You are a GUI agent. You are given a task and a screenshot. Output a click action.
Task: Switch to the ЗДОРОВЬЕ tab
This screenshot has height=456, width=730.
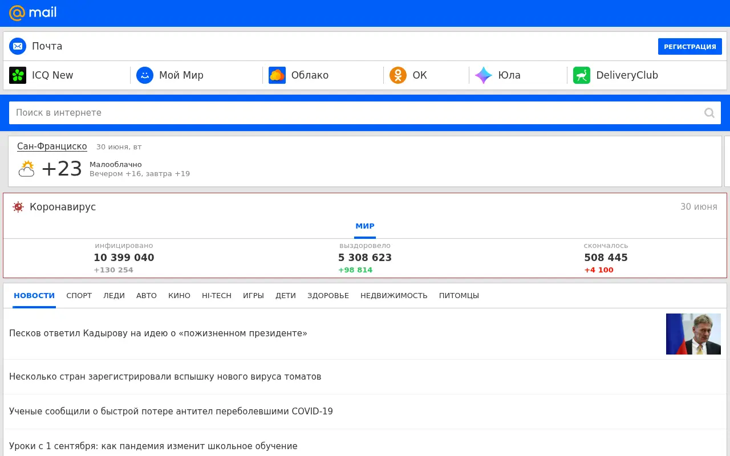(x=328, y=296)
